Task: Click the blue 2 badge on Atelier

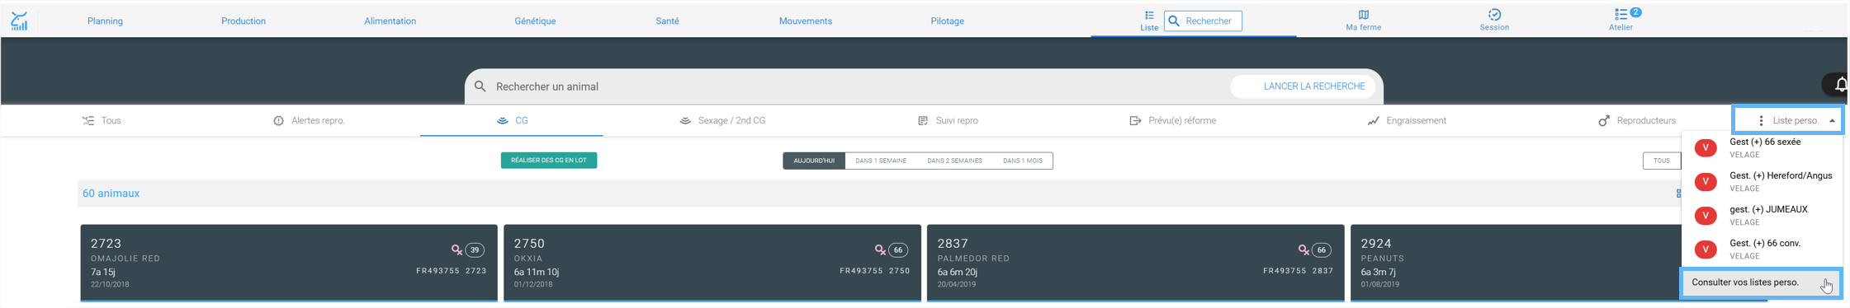Action: point(1635,12)
